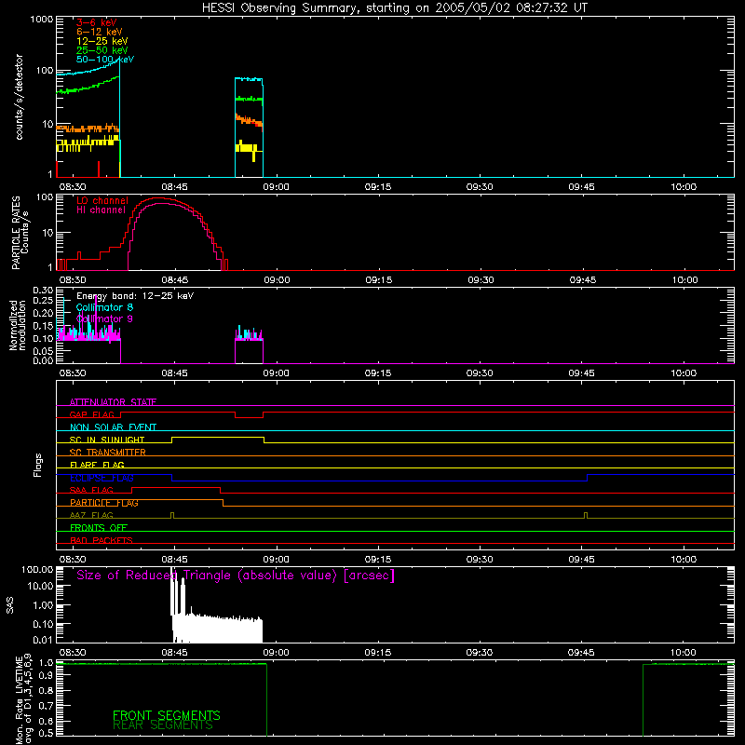
Task: Select the blue ECLIPSE_FLAG label
Action: click(x=102, y=478)
